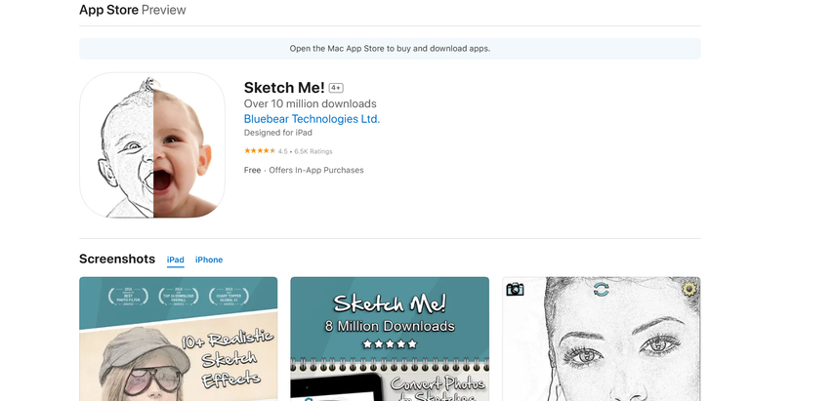Click the refresh arrows icon in third screenshot
This screenshot has width=834, height=401.
(x=601, y=290)
